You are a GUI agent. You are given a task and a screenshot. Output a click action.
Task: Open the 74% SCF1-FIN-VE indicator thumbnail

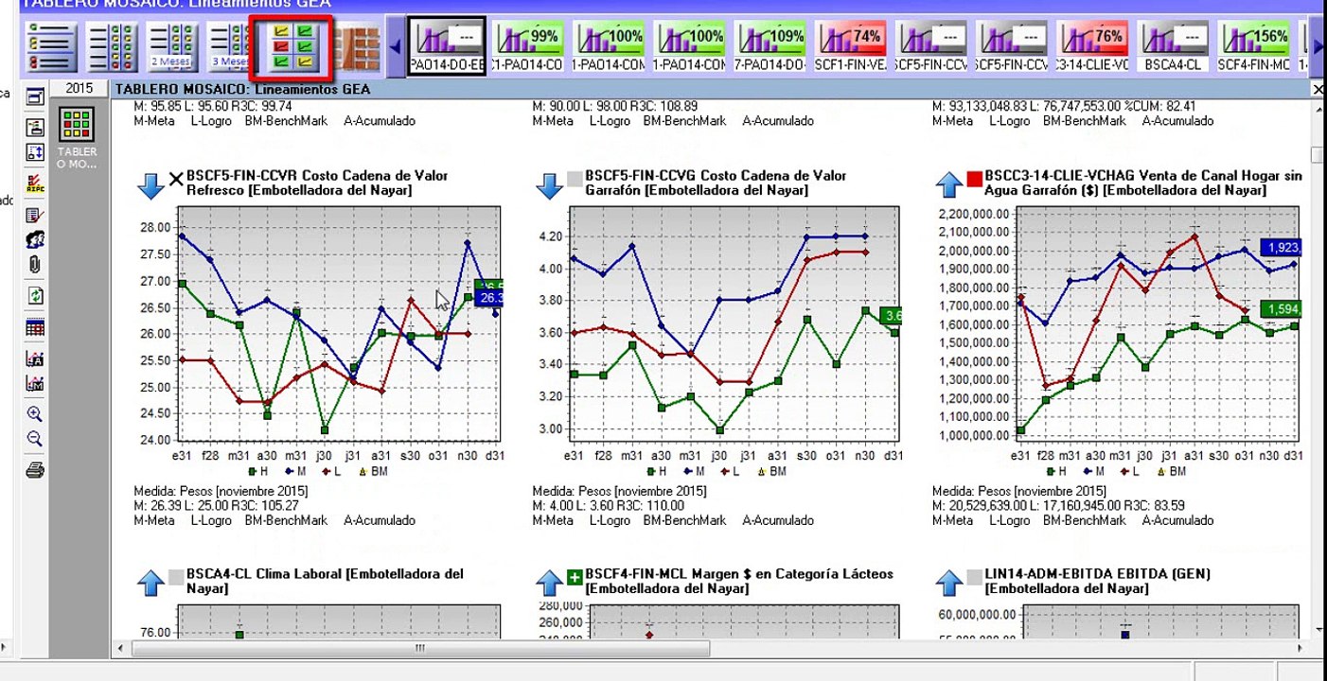[x=852, y=46]
